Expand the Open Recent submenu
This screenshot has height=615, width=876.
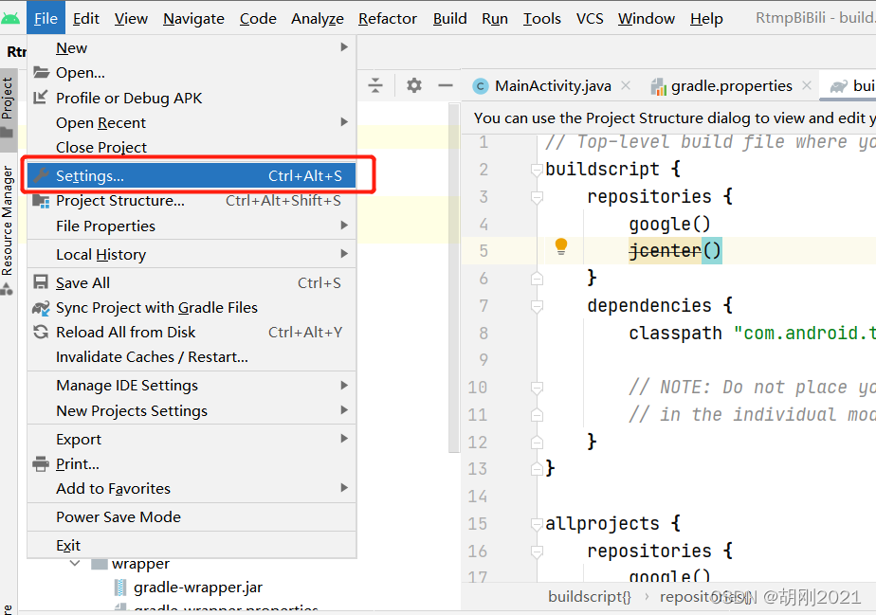344,122
